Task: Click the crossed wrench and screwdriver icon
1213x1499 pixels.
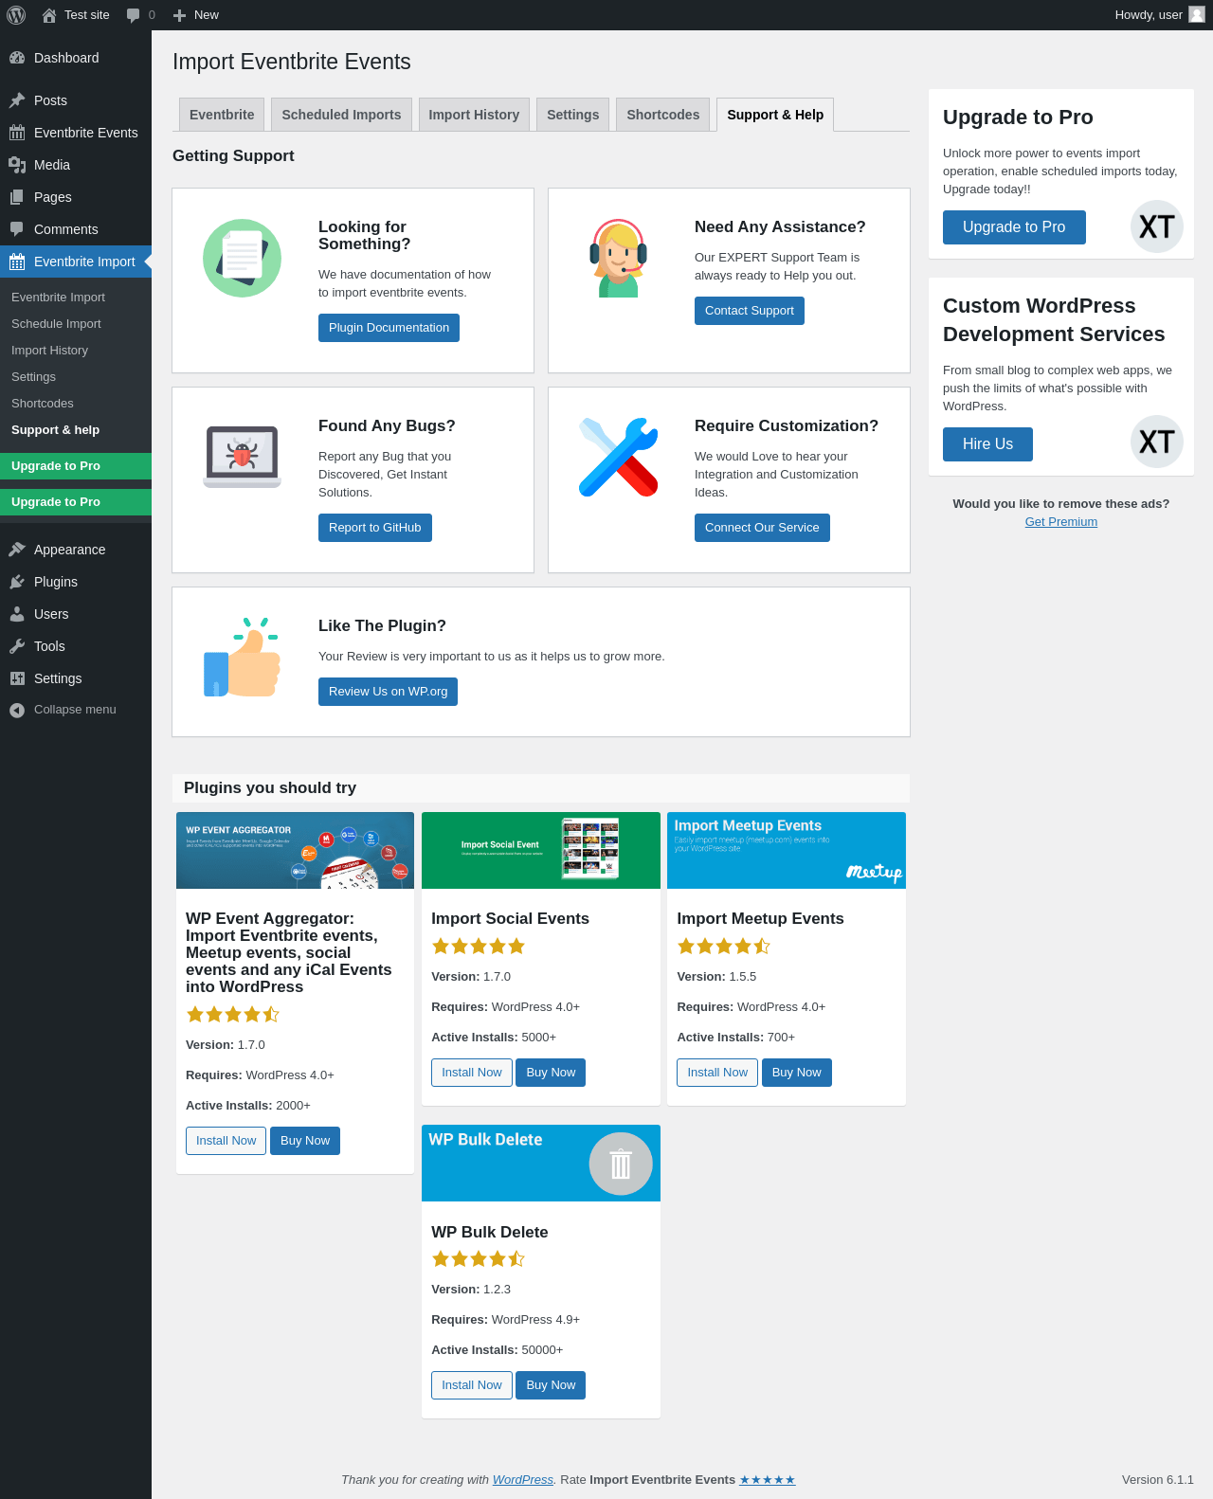Action: (x=619, y=457)
